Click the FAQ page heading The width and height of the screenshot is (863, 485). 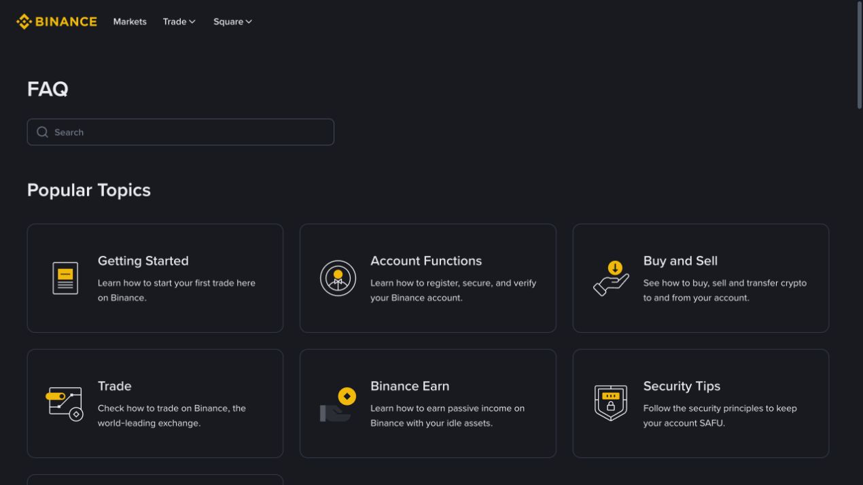[48, 89]
